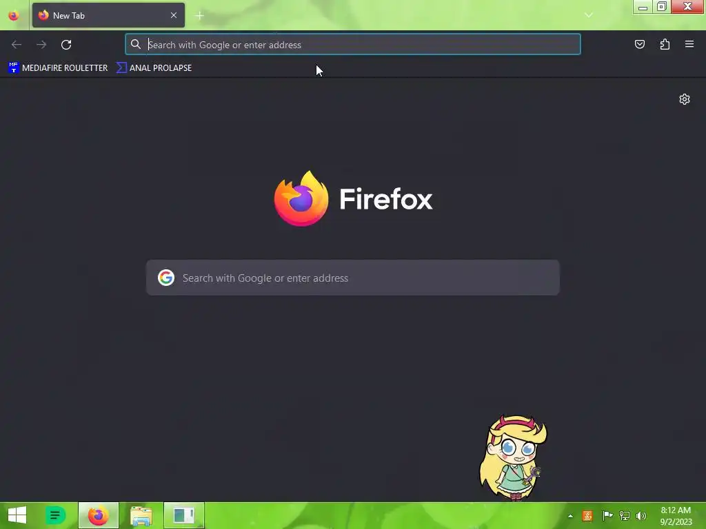Select the New Tab tab

(108, 15)
